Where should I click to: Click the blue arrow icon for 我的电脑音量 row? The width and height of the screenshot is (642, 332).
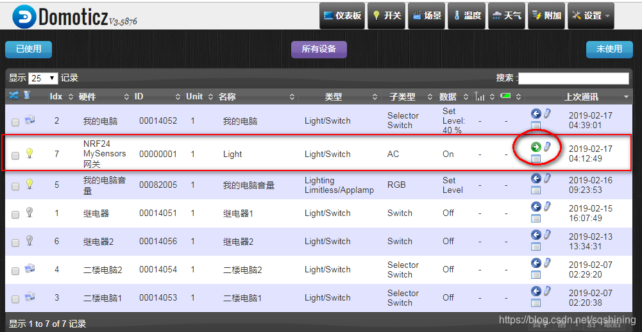[536, 178]
